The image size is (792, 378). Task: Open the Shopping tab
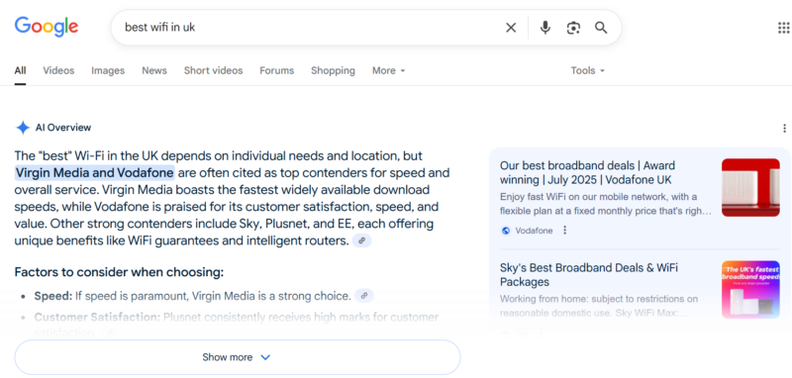coord(333,70)
